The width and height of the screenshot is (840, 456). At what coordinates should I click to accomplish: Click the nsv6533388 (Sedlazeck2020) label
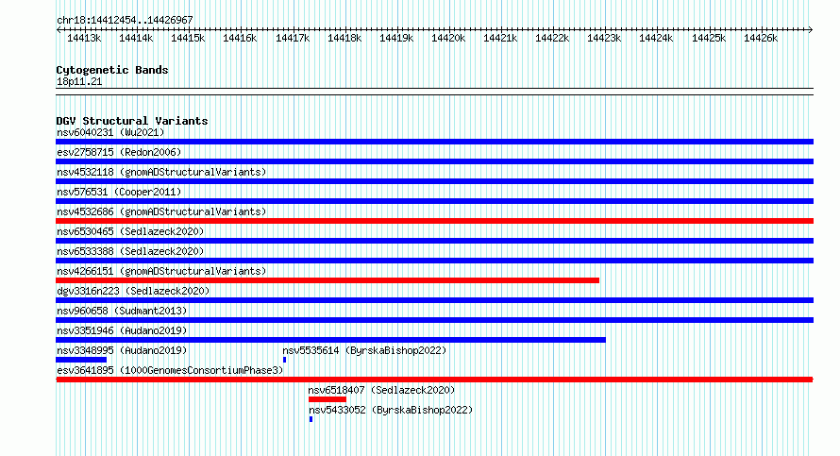point(130,251)
